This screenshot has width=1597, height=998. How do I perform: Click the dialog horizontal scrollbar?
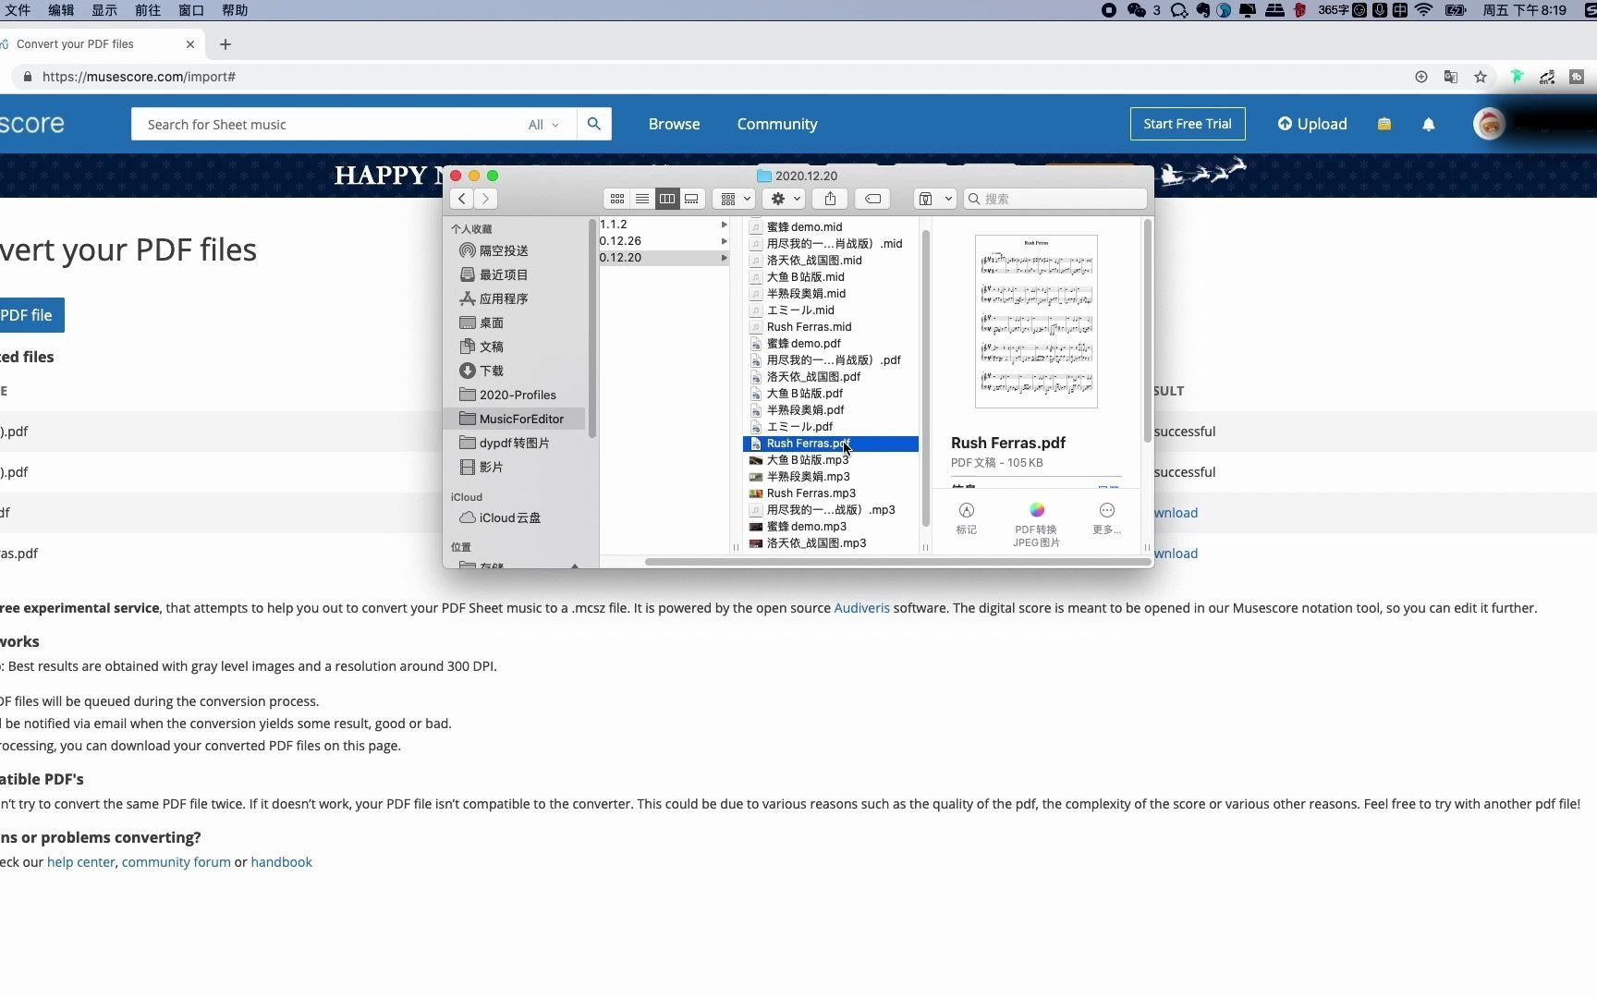point(897,562)
